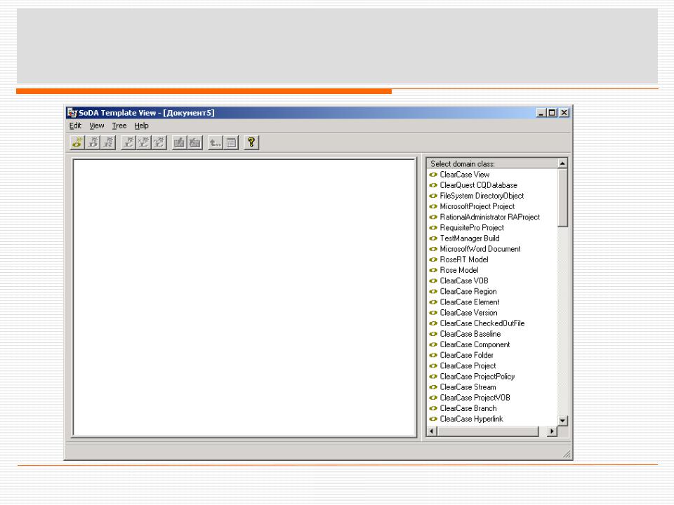Open the View menu

pyautogui.click(x=97, y=126)
